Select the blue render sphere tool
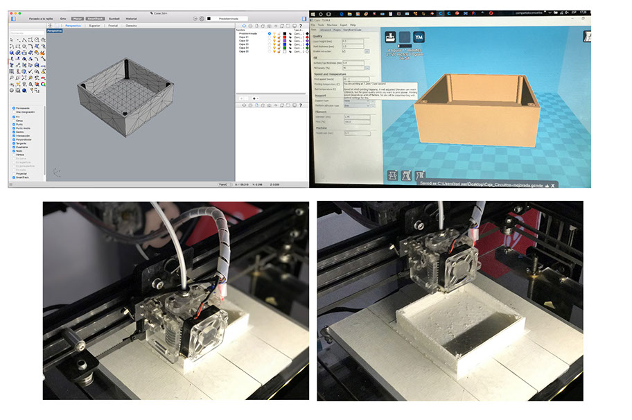This screenshot has height=420, width=632. coord(24,90)
